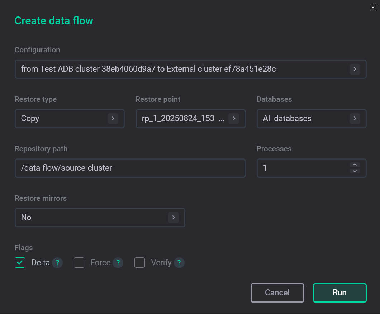Click the Restore mirrors chevron icon
This screenshot has width=380, height=314.
pos(174,217)
